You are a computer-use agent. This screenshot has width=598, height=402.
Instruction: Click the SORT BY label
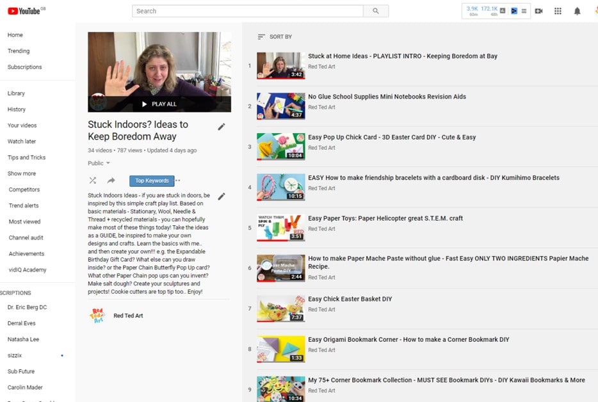280,36
